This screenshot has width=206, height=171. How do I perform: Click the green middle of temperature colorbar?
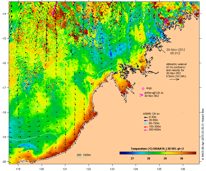tap(158, 153)
